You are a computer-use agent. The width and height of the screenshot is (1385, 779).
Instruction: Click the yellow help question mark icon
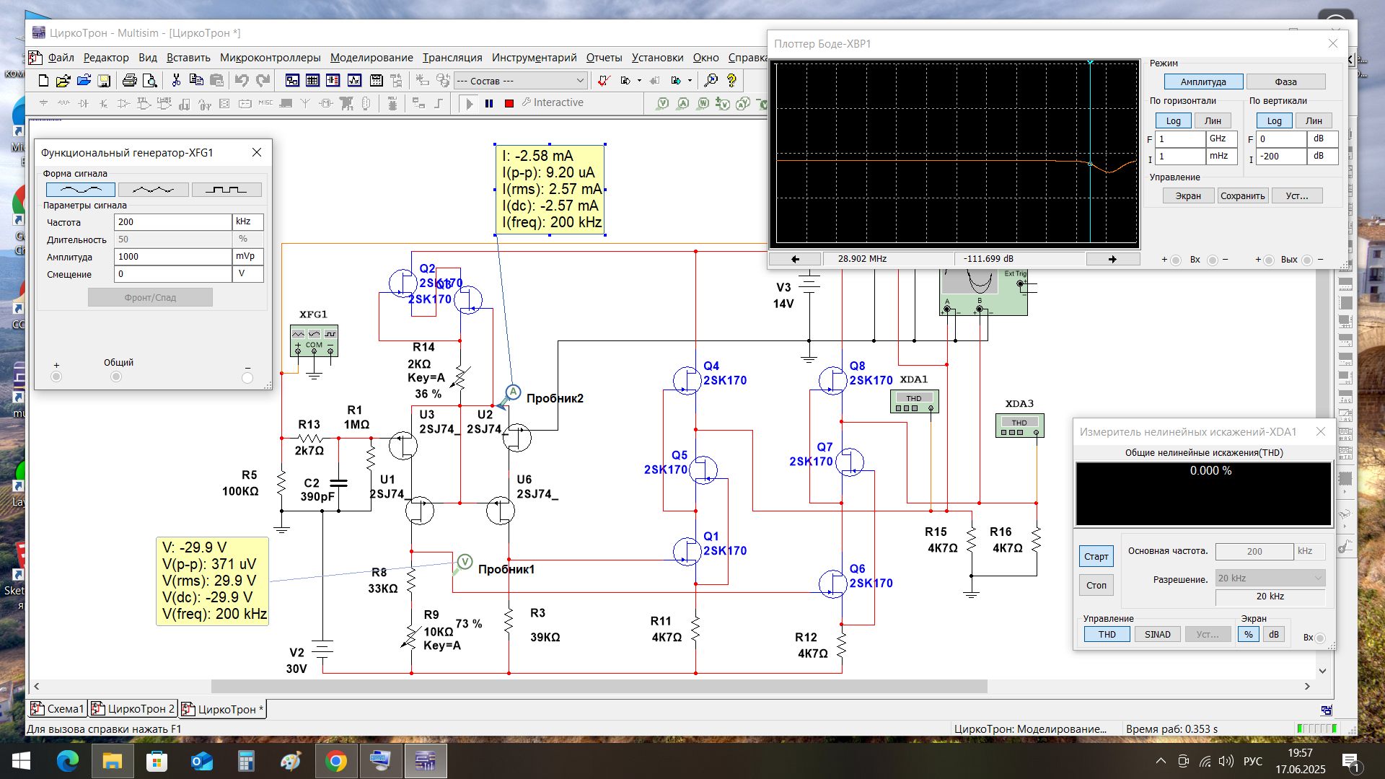click(731, 80)
